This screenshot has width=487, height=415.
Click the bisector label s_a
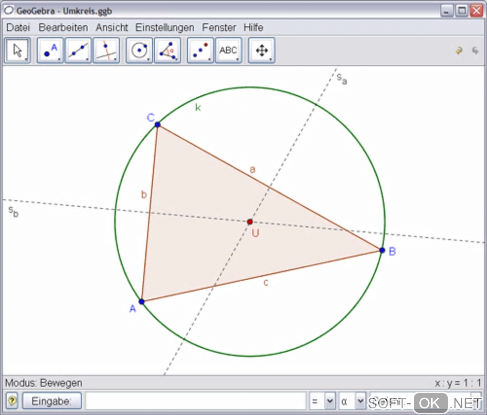coord(342,79)
